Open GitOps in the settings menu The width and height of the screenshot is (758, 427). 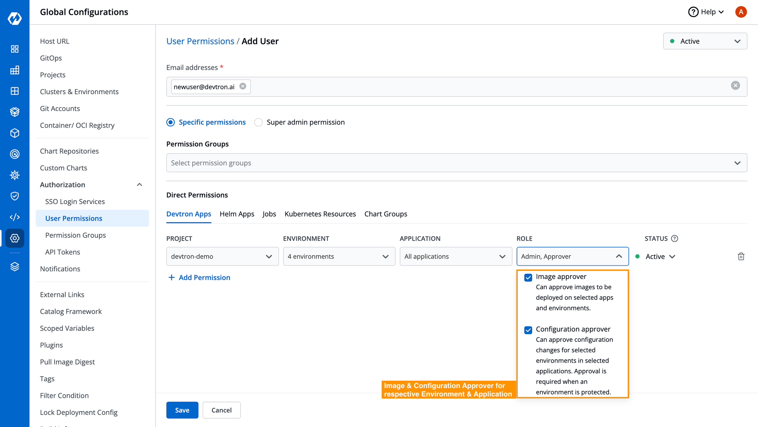(x=51, y=58)
